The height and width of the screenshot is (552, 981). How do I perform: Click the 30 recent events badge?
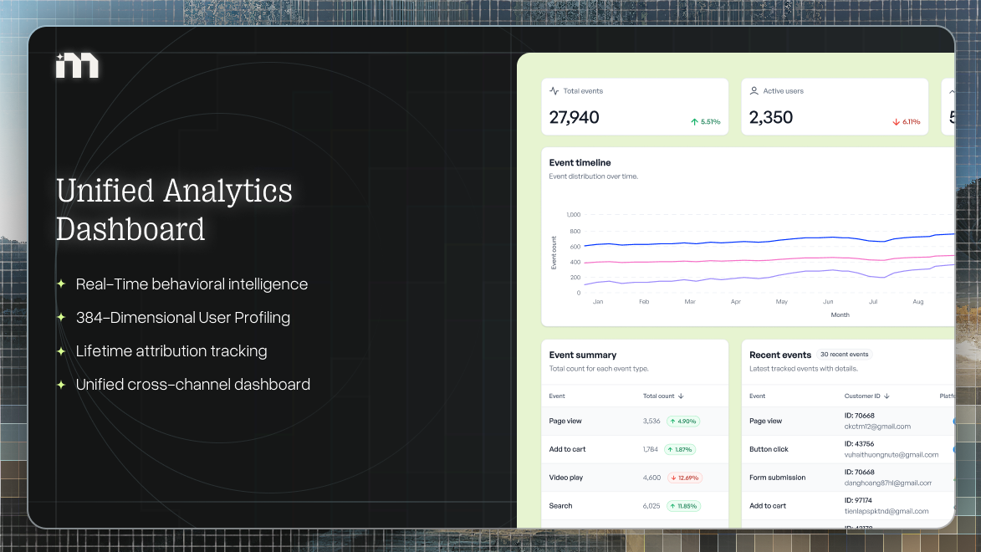pos(844,354)
